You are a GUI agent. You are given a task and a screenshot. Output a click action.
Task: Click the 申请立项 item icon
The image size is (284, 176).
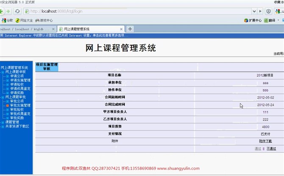(x=8, y=76)
